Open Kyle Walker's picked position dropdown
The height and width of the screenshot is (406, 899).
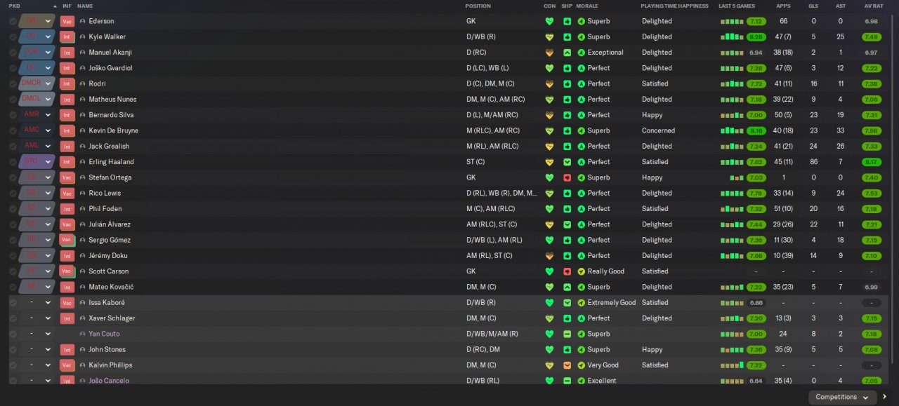[37, 36]
